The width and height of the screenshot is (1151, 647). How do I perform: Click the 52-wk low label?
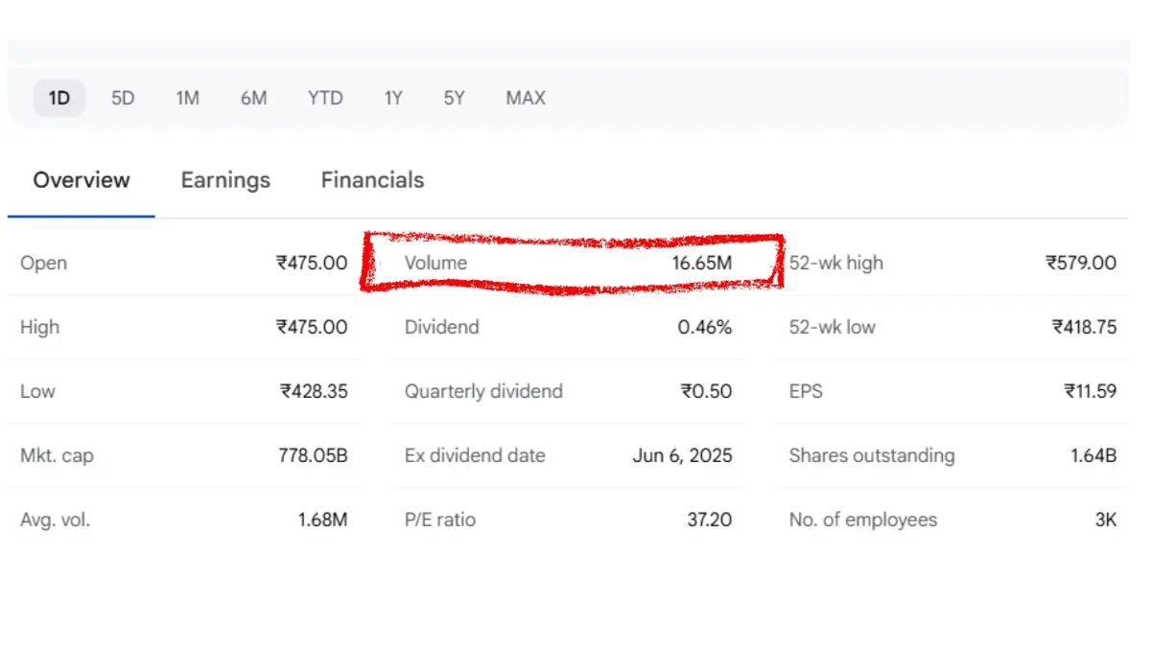point(832,327)
